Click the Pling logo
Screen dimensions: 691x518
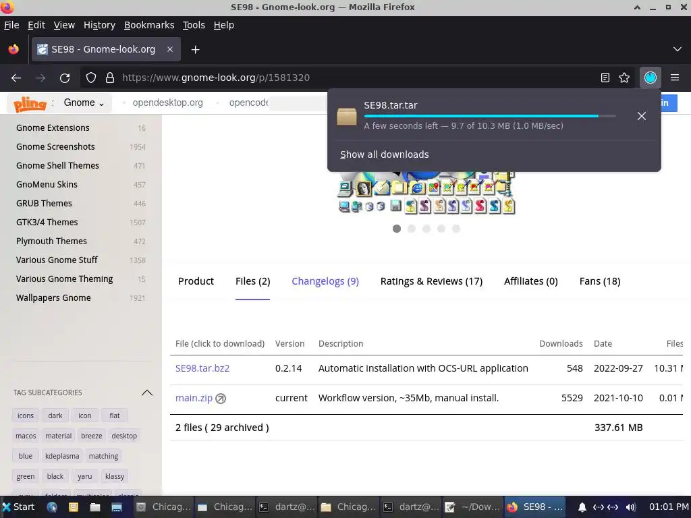pyautogui.click(x=30, y=104)
